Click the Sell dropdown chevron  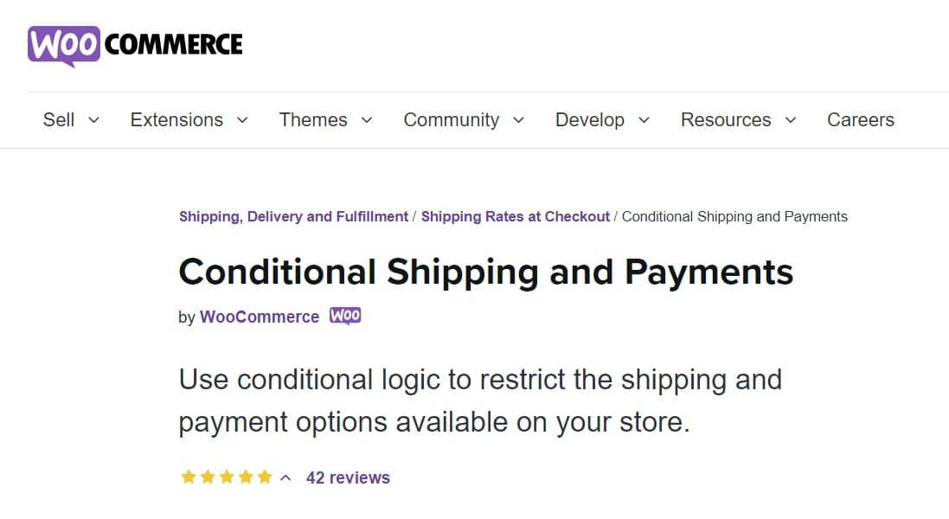[93, 121]
